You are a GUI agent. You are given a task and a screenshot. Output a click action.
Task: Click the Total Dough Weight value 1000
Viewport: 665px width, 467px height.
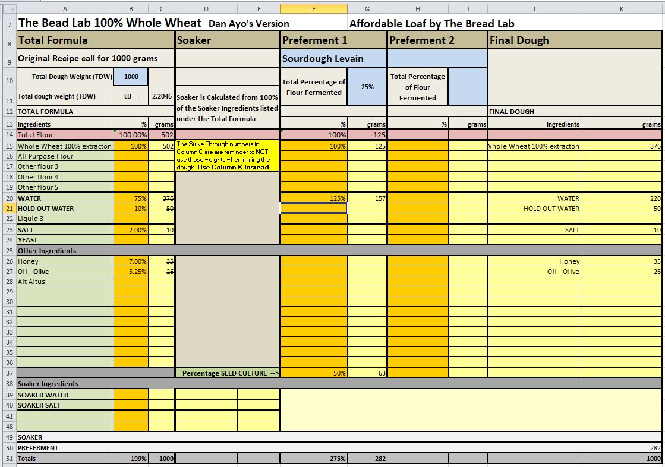[x=131, y=77]
